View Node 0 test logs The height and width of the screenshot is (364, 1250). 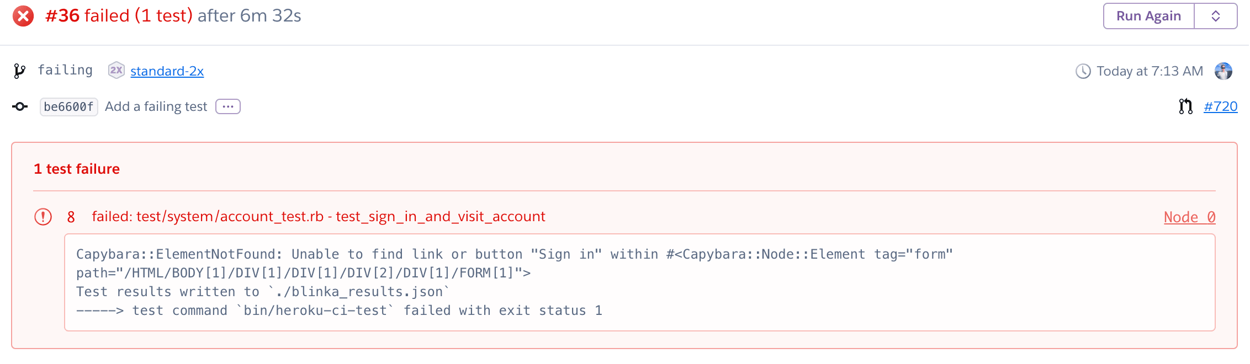pos(1189,217)
